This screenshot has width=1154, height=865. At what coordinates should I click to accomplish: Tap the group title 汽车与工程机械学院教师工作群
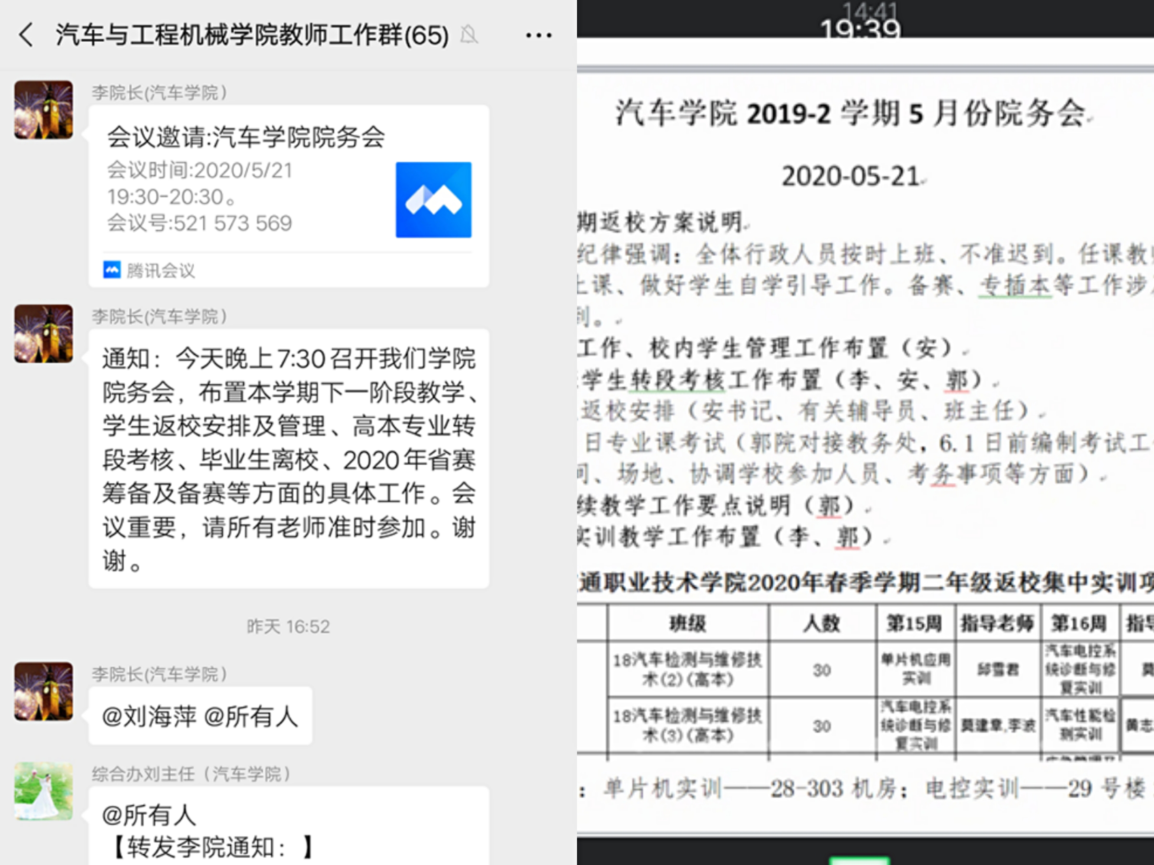252,35
